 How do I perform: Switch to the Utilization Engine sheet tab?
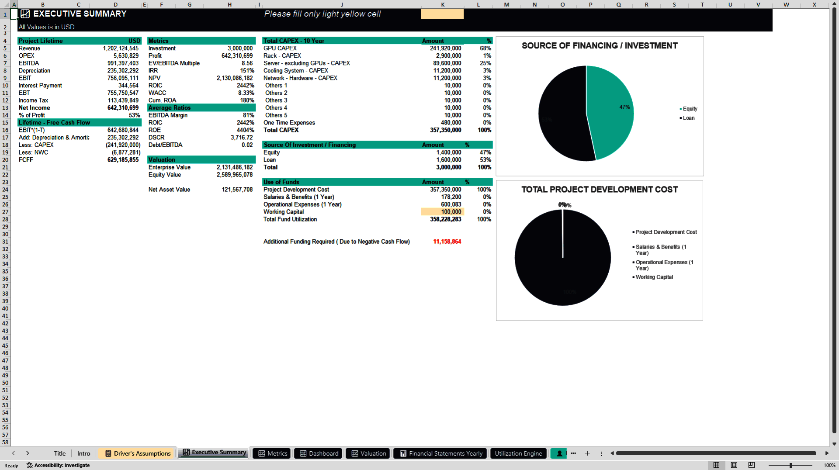(518, 453)
